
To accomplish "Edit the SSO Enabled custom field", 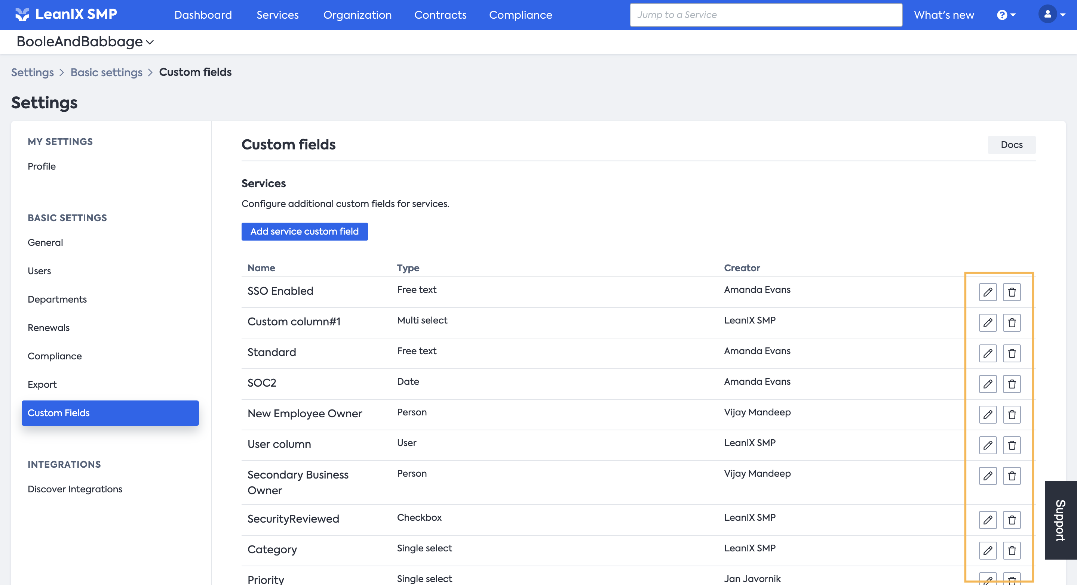I will click(x=988, y=292).
